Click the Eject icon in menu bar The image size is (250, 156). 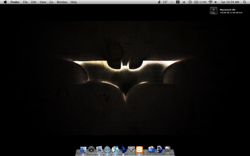(184, 2)
